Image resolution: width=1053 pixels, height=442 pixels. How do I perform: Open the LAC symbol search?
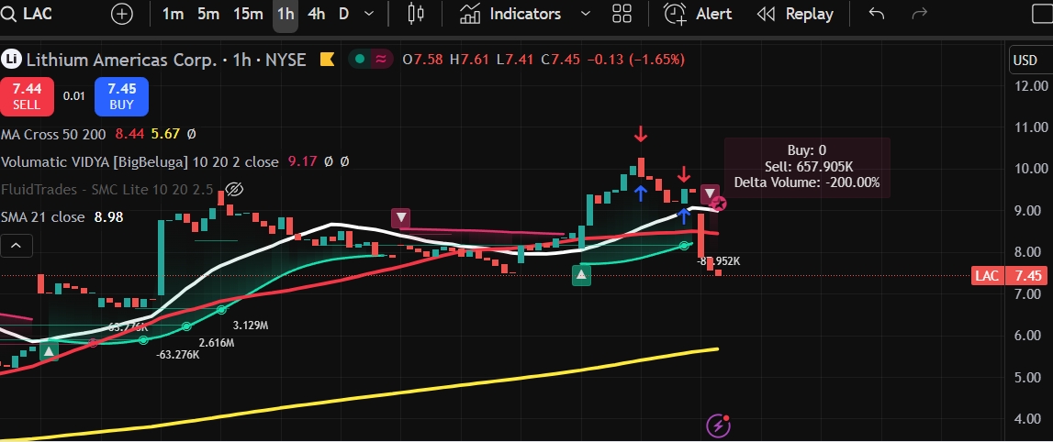click(x=27, y=14)
